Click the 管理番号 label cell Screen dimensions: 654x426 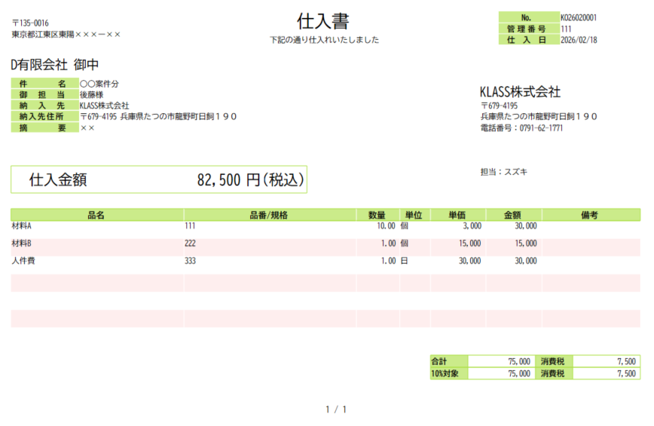[x=527, y=29]
